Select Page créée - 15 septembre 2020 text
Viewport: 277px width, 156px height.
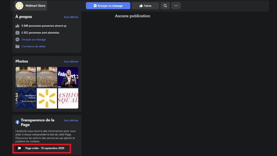[45, 148]
